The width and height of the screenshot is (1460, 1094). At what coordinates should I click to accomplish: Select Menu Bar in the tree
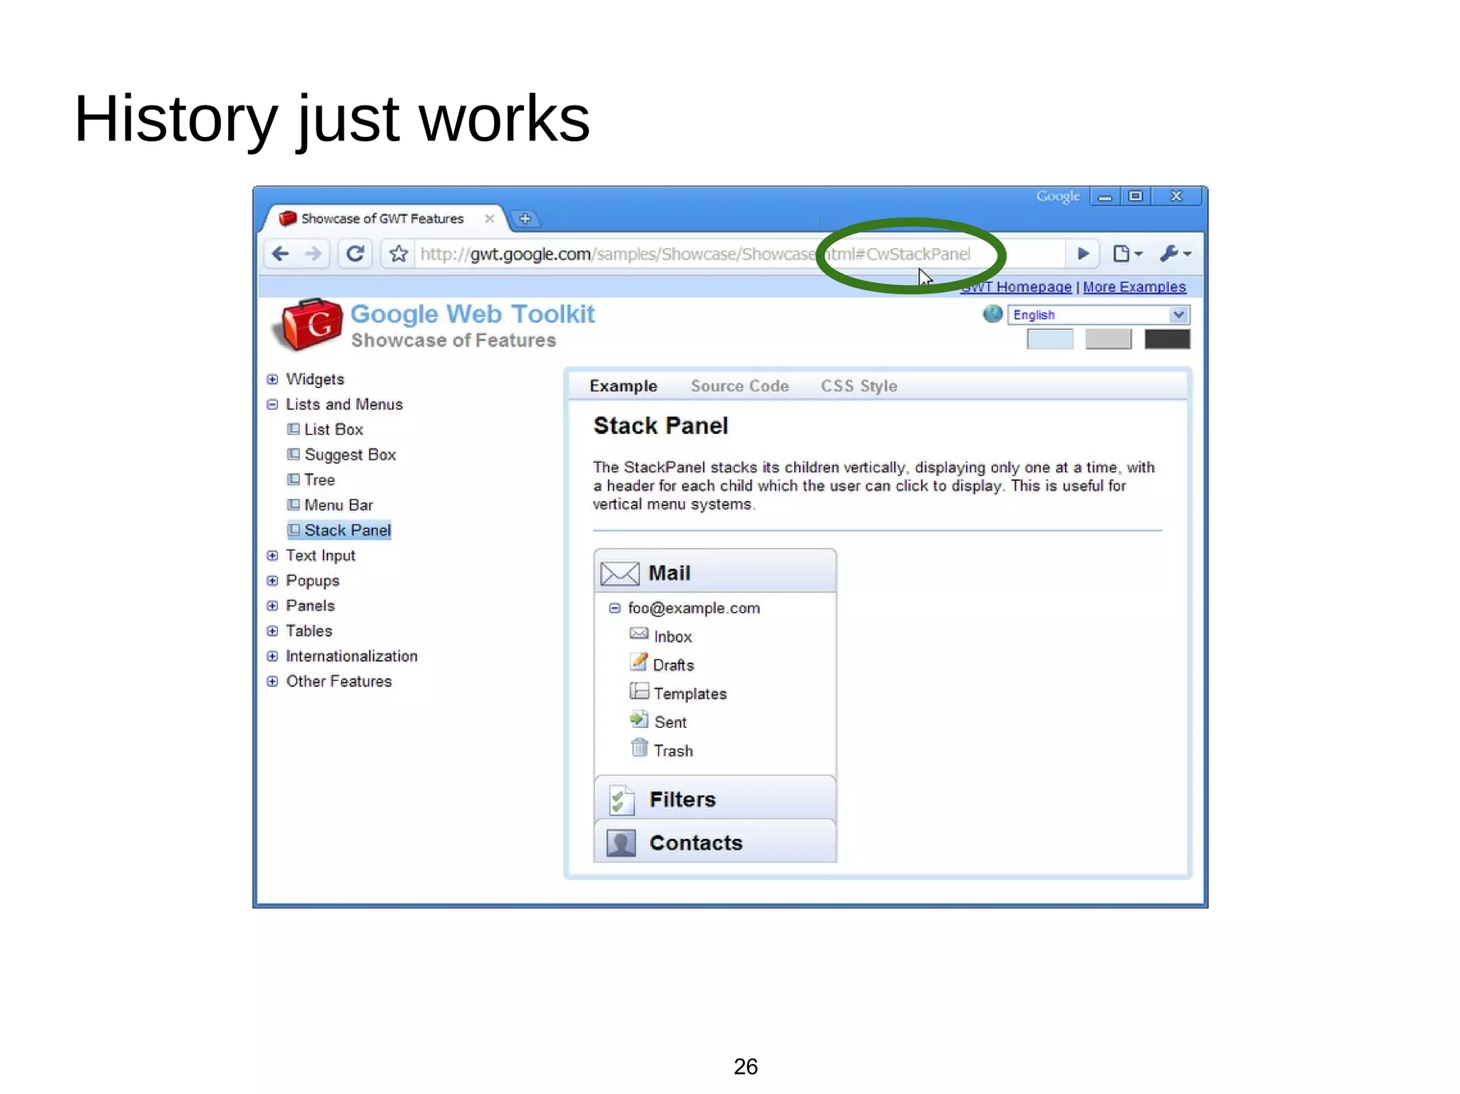click(x=339, y=505)
